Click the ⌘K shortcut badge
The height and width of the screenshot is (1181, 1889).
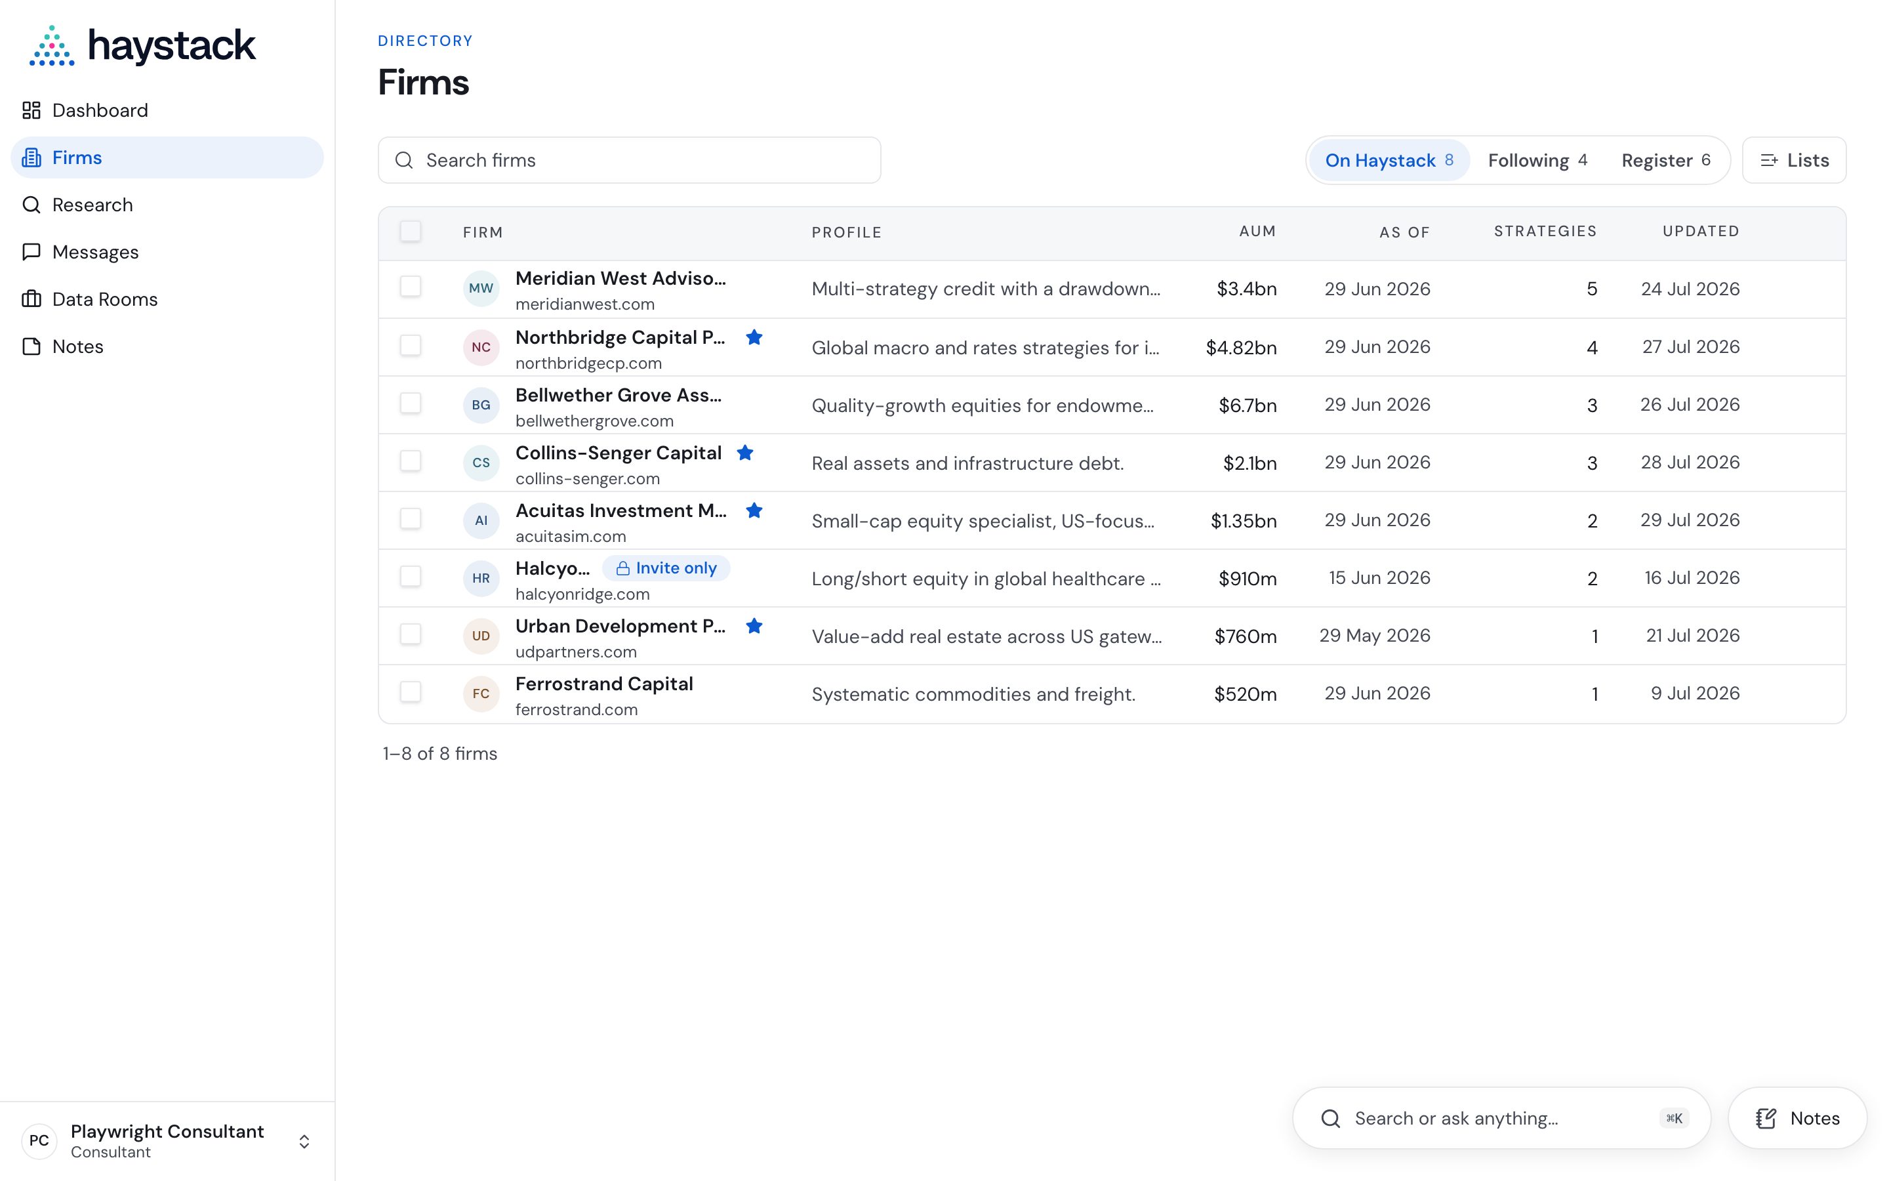(x=1674, y=1119)
